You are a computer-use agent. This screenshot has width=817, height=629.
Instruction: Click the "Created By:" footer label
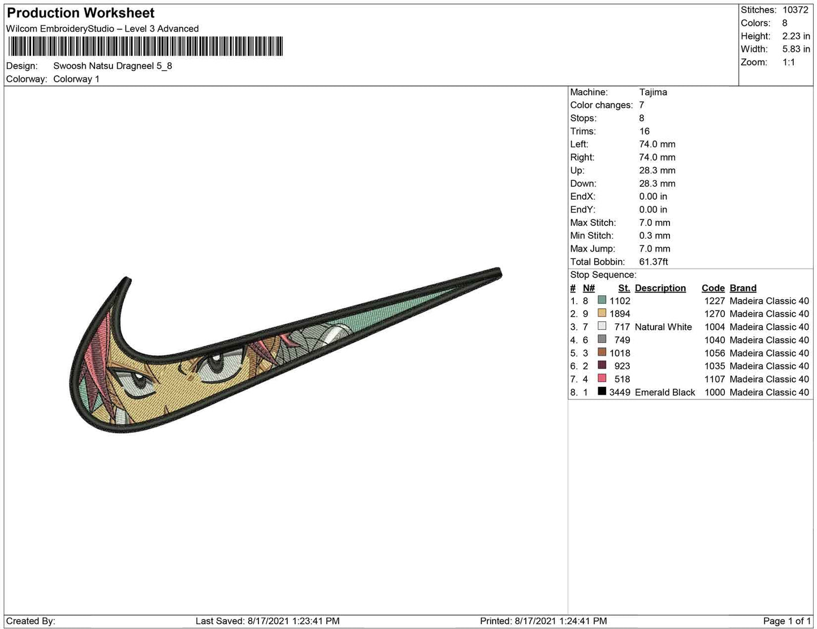click(x=31, y=621)
